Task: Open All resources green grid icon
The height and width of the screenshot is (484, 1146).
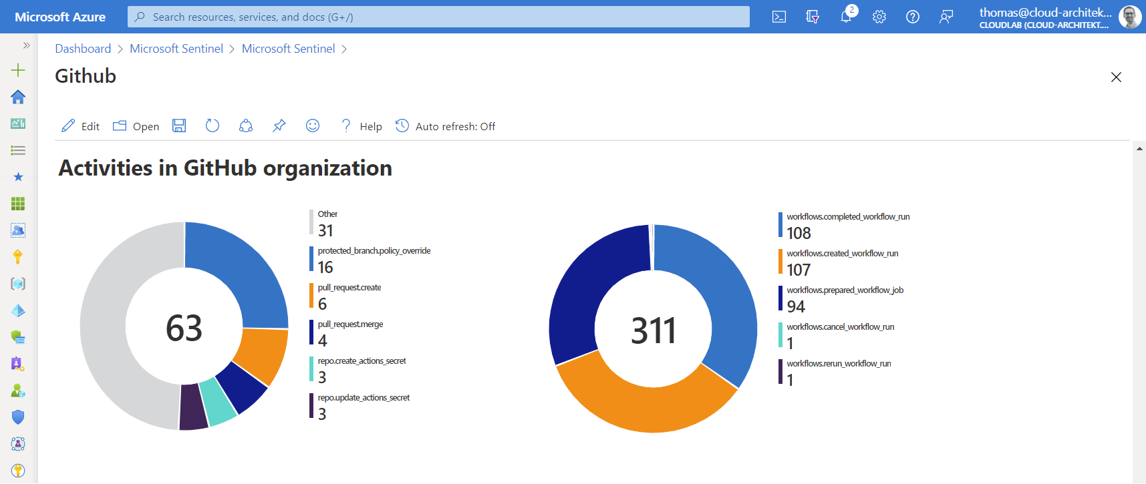Action: coord(18,204)
